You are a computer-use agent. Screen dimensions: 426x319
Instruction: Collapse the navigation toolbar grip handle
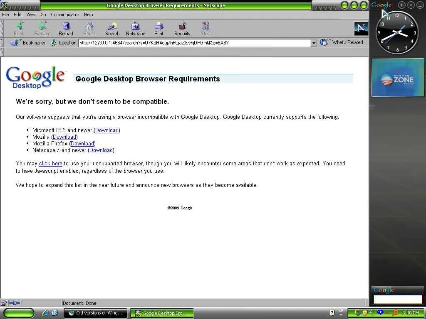[2, 29]
